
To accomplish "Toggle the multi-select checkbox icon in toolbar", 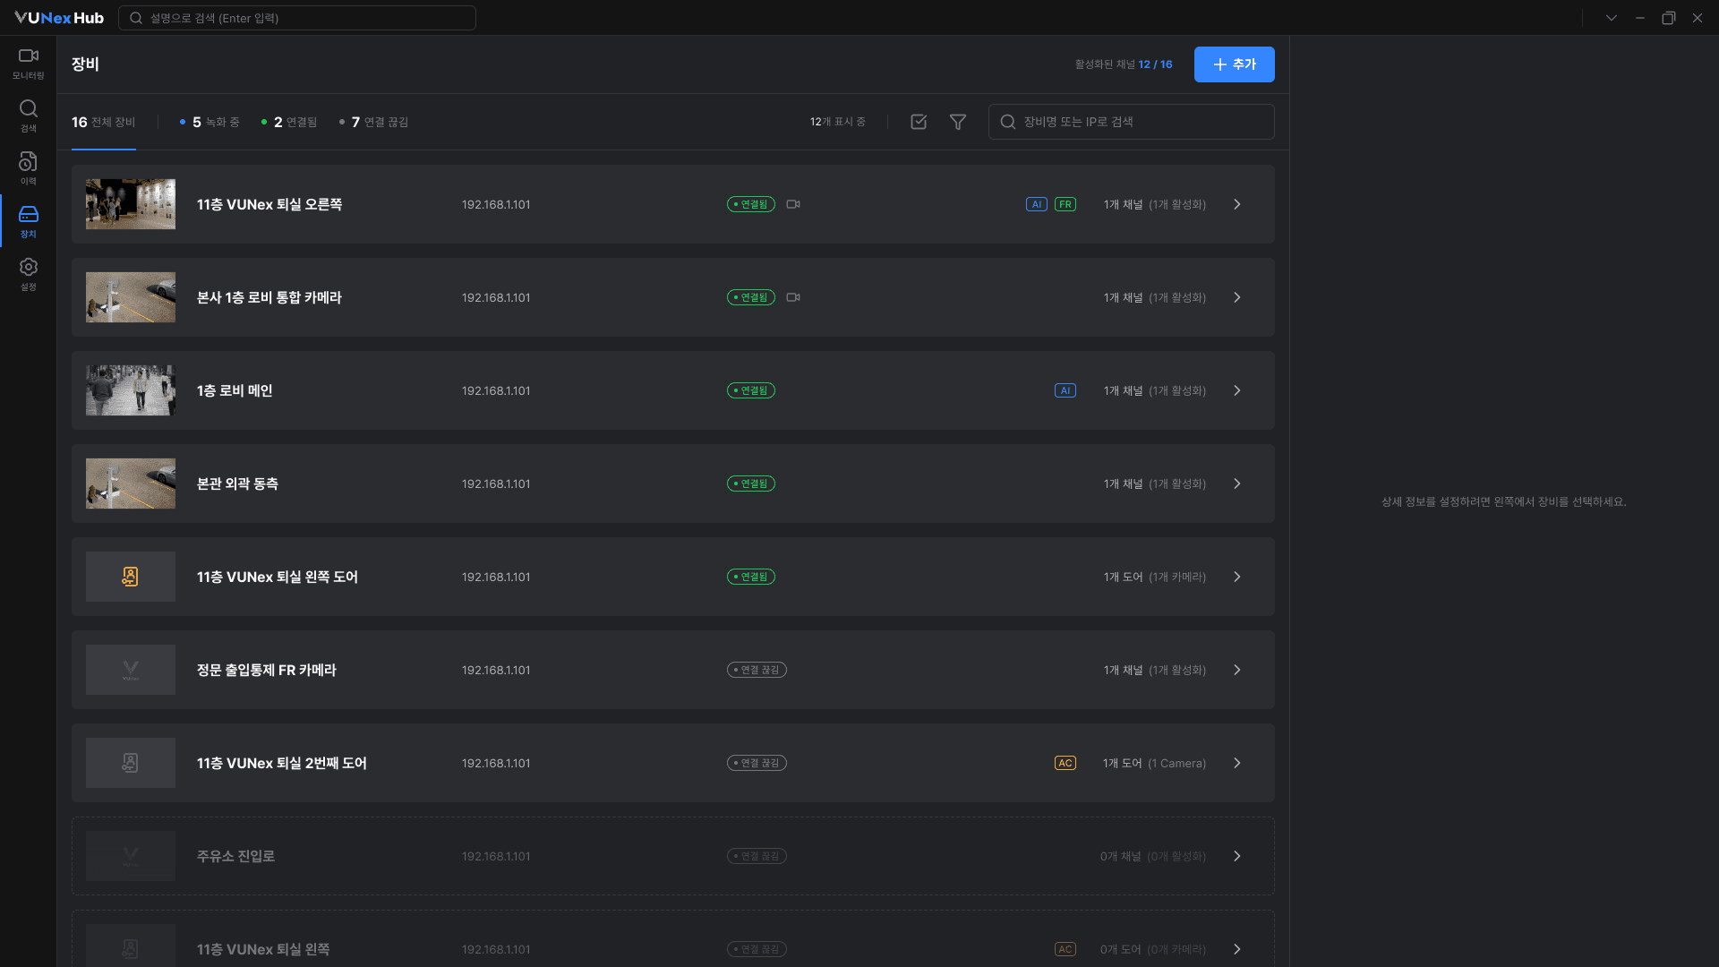I will [x=919, y=122].
